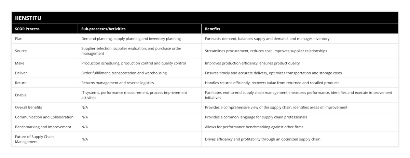This screenshot has height=158, width=410.
Task: Click the Returns management and reverse logistics cell
Action: pos(117,83)
